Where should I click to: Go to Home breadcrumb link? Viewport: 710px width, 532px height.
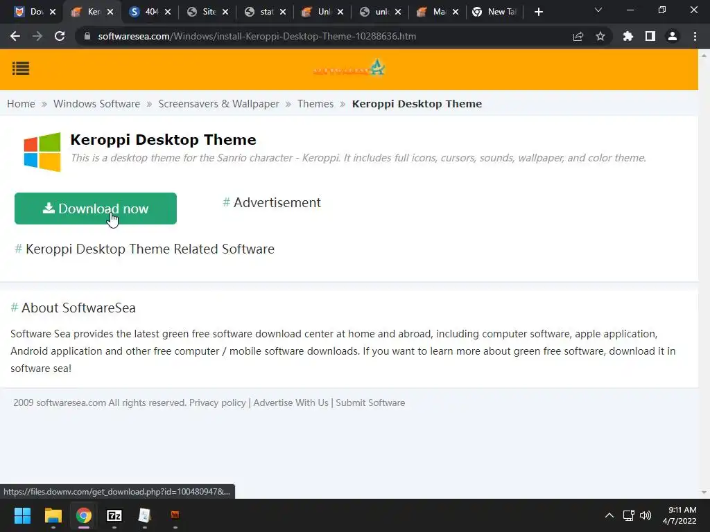[21, 104]
